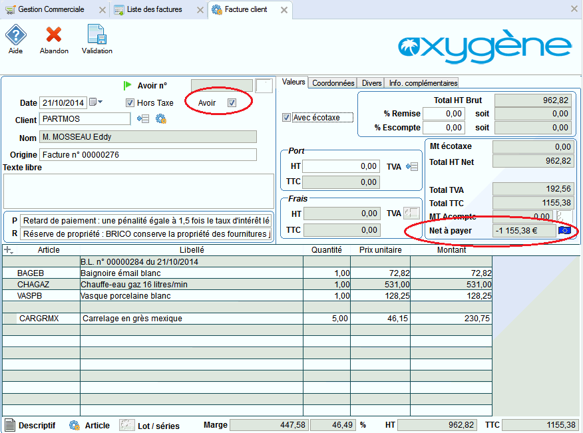The image size is (583, 433).
Task: Open the Descriptif document icon at bottom
Action: (9, 425)
